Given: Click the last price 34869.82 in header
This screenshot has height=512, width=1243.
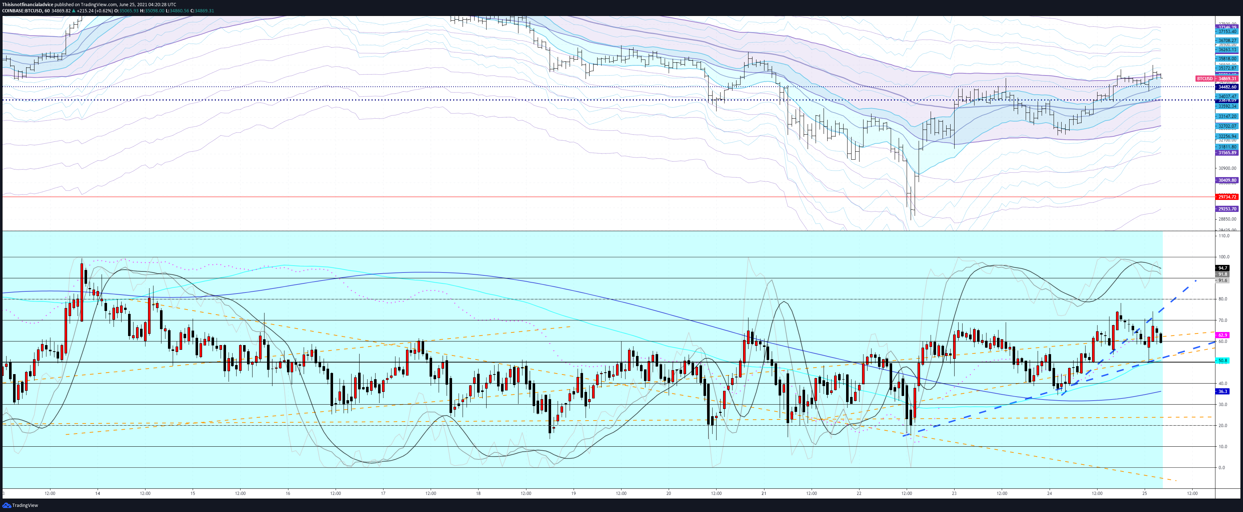Looking at the screenshot, I should 61,11.
